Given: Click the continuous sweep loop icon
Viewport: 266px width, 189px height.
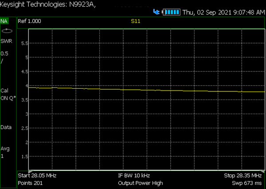Looking at the screenshot, I should coord(7,31).
